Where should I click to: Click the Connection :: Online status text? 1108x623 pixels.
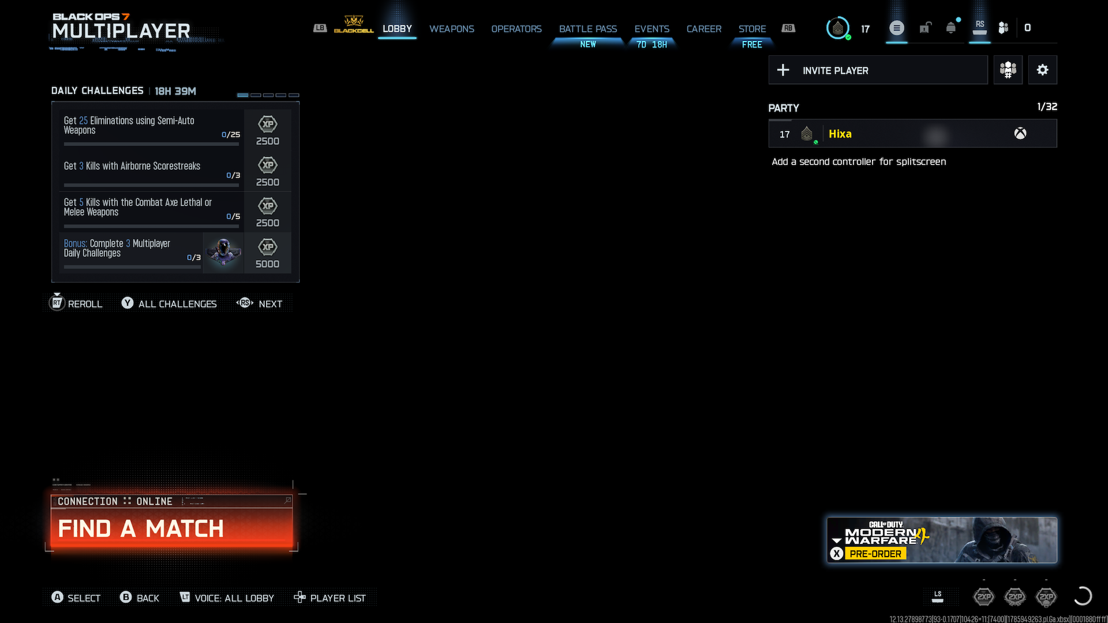[x=115, y=501]
